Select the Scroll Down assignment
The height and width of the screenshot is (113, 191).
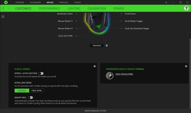[130, 14]
